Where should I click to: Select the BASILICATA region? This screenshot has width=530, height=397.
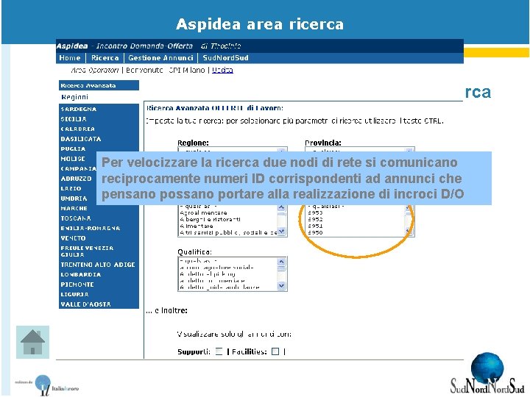pos(81,139)
